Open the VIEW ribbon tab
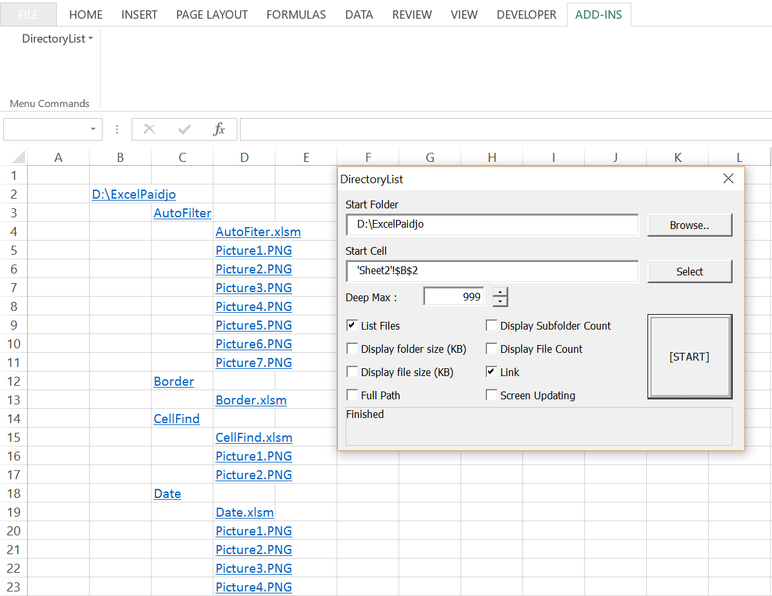Viewport: 772px width, 596px height. (x=464, y=15)
